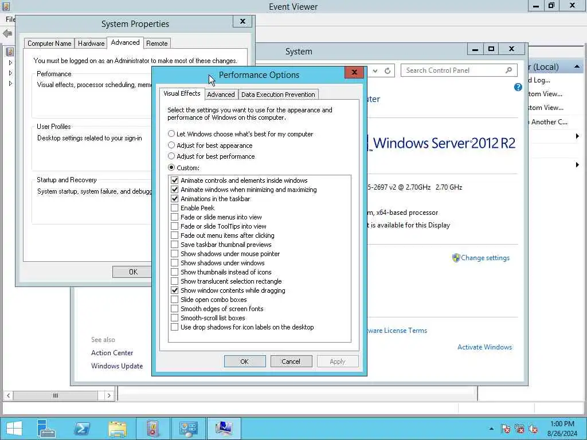Refresh the Control Panel address bar
Viewport: 587px width, 440px height.
[388, 70]
